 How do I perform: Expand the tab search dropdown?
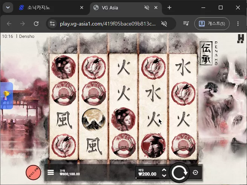(8, 8)
